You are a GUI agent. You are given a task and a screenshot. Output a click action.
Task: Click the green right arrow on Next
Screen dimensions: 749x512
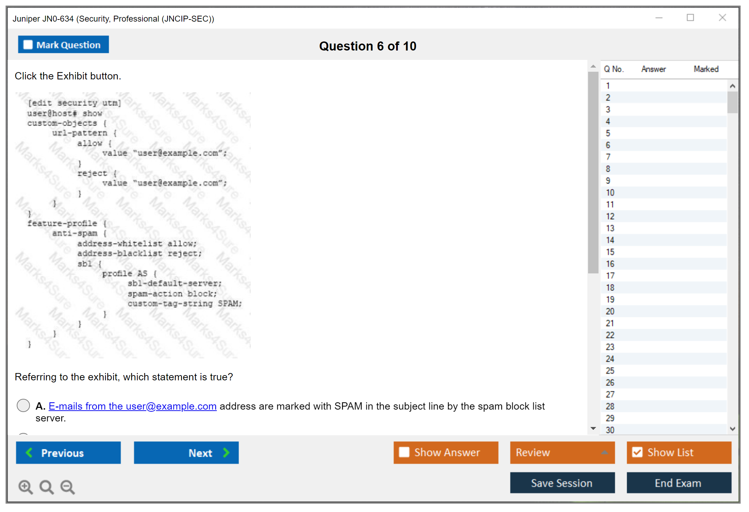click(x=226, y=452)
